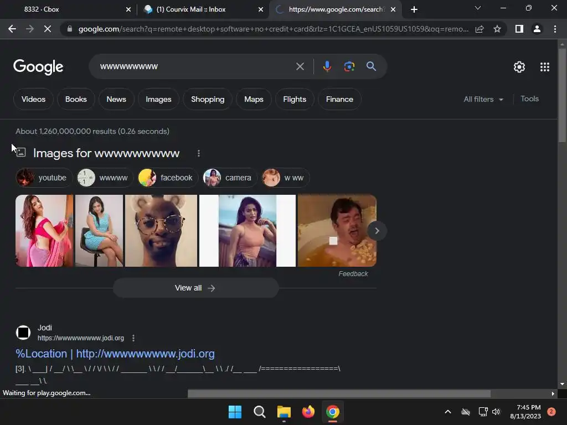Switch to Courvix Mail Inbox tab
567x425 pixels.
coord(203,9)
